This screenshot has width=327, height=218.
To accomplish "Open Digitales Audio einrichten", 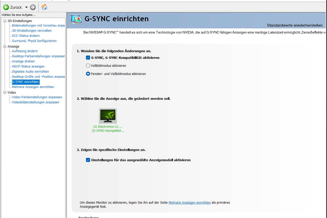I will click(x=30, y=72).
